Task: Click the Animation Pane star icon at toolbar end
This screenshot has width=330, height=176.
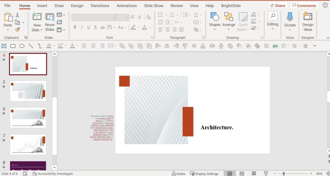Action: tap(306, 46)
